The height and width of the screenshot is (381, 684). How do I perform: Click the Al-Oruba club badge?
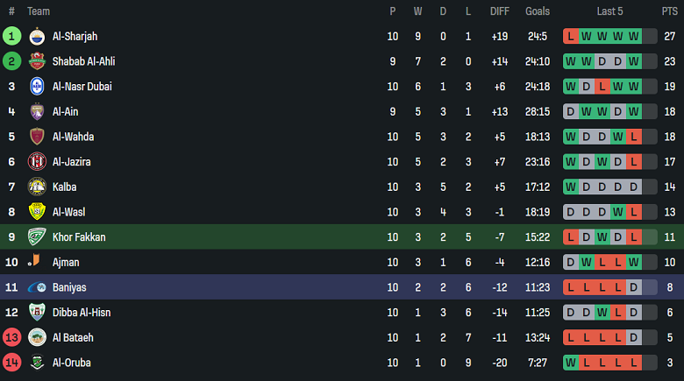[37, 363]
